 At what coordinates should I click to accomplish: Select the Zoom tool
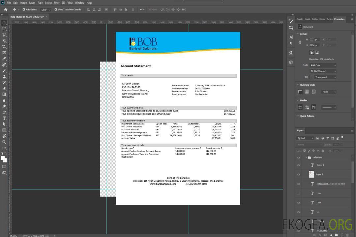(x=4, y=142)
